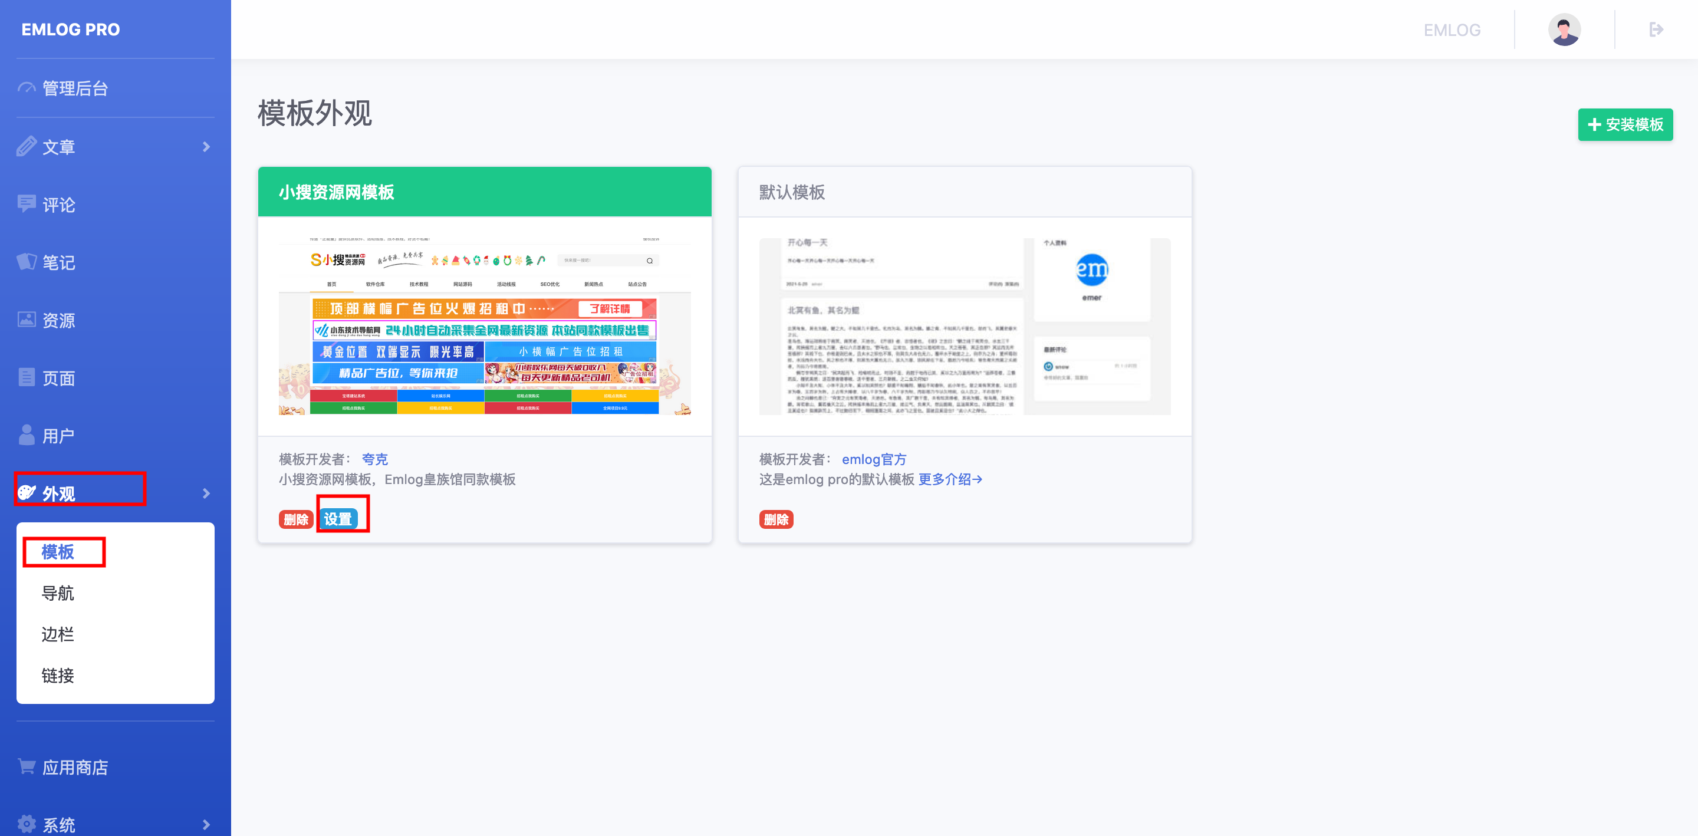1698x836 pixels.
Task: Click the notes icon beside 笔记
Action: coord(27,262)
